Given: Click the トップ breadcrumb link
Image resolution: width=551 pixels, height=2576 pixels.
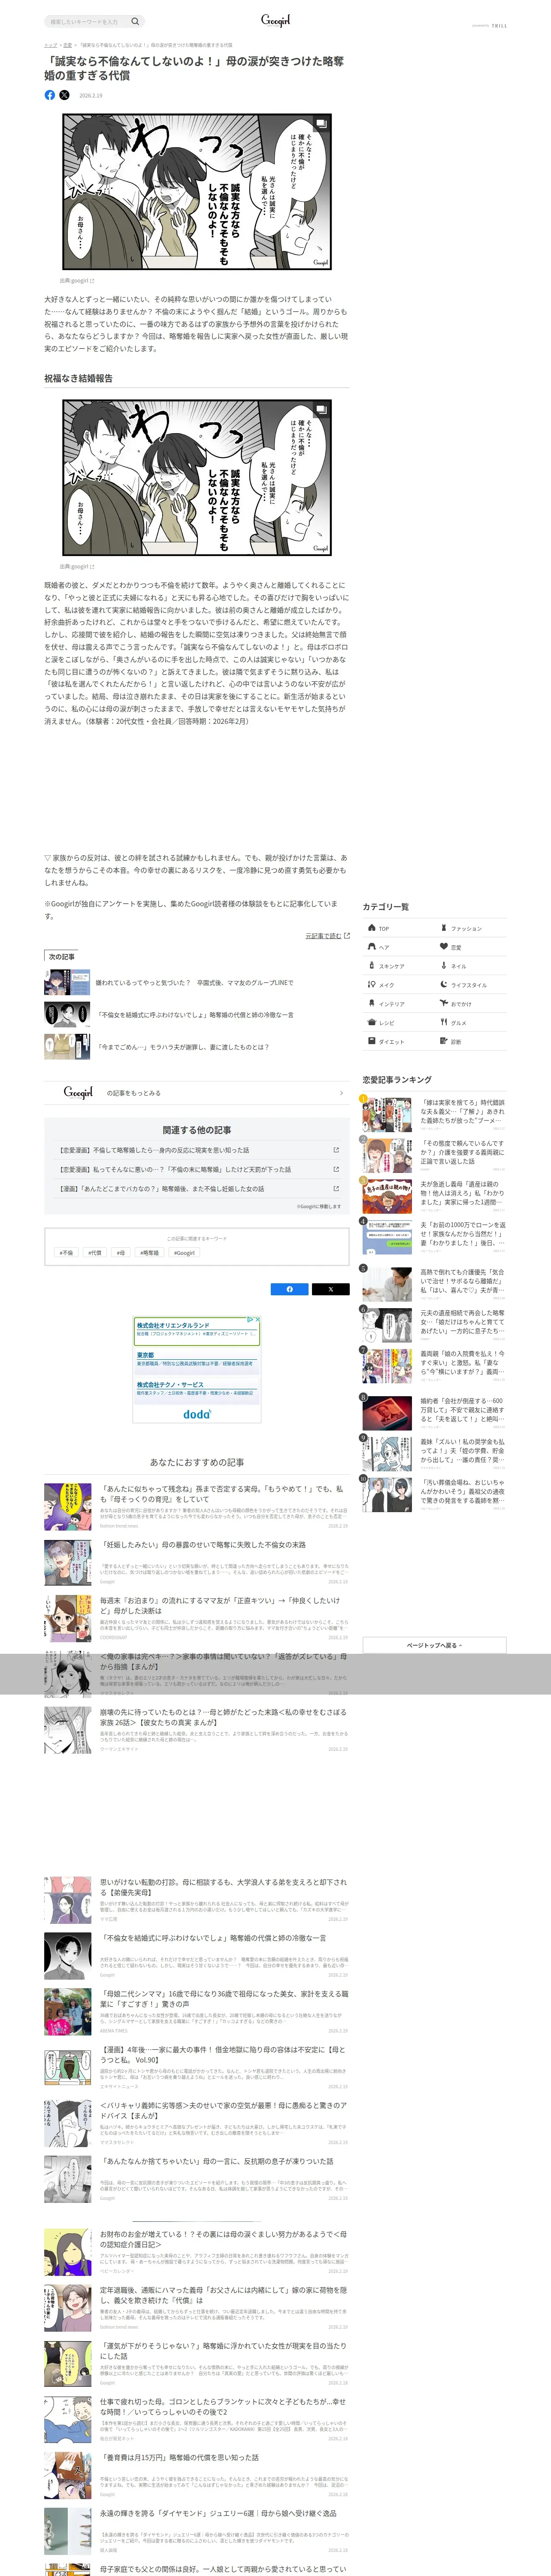Looking at the screenshot, I should coord(50,45).
